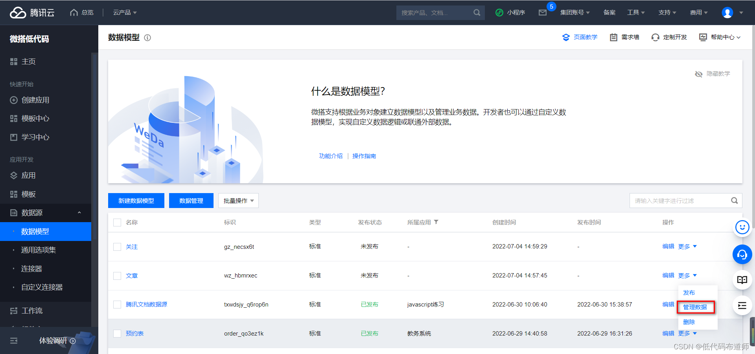Screen dimensions: 755x354
Task: Open 页面教学 tutorial icon
Action: [566, 37]
